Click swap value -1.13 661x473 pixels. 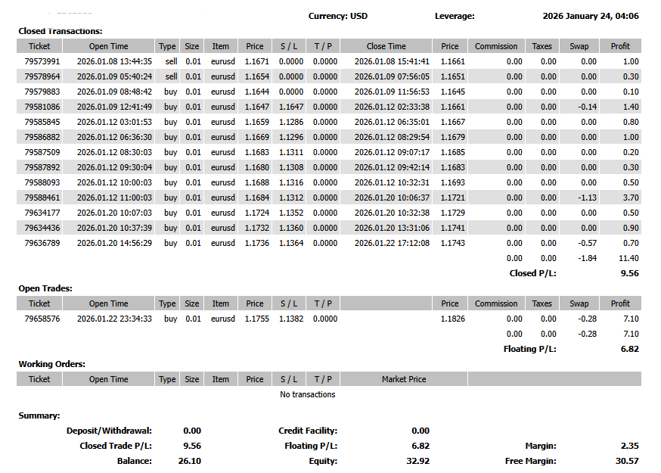coord(587,198)
